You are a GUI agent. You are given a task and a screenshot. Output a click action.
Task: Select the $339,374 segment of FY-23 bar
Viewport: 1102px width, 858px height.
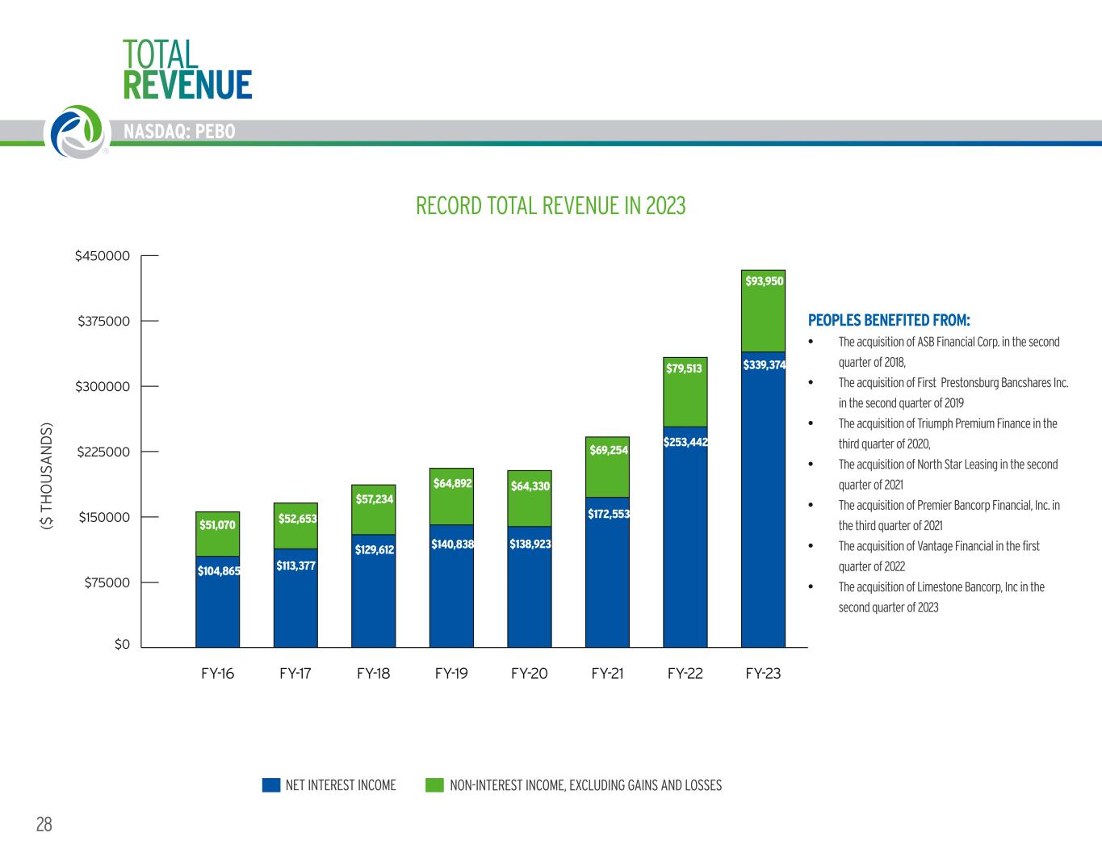tap(763, 499)
